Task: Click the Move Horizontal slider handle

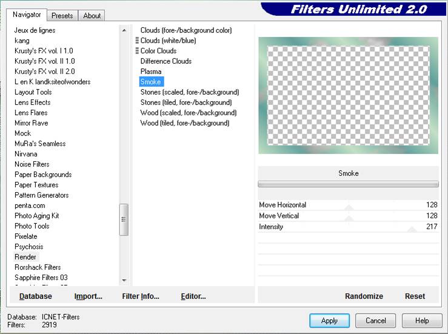Action: tap(349, 208)
